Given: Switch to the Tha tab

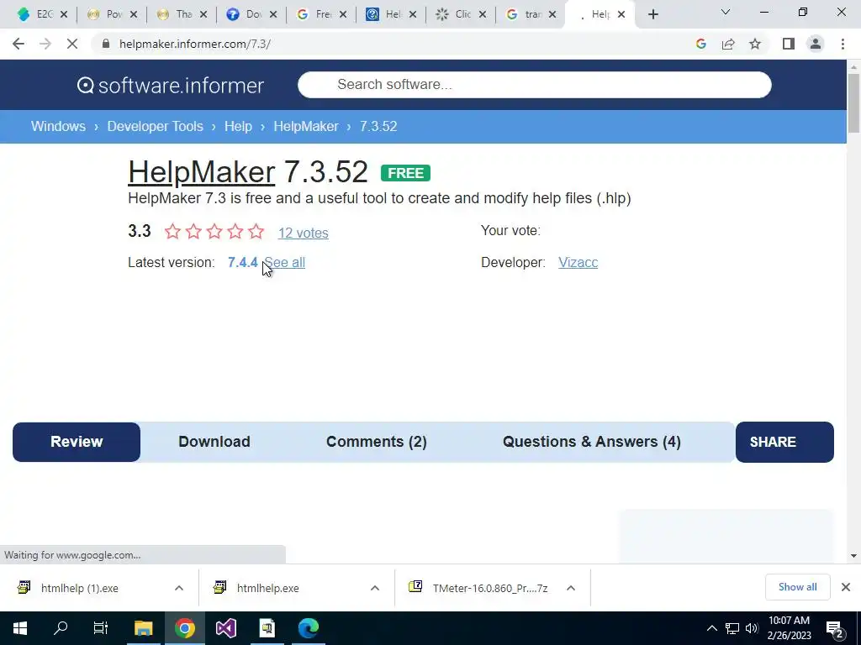Looking at the screenshot, I should (x=176, y=14).
